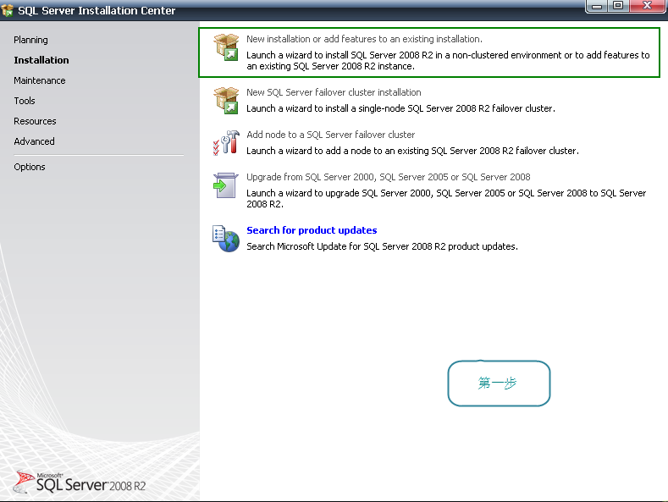The height and width of the screenshot is (502, 668).
Task: Show the Resources section
Action: (35, 121)
